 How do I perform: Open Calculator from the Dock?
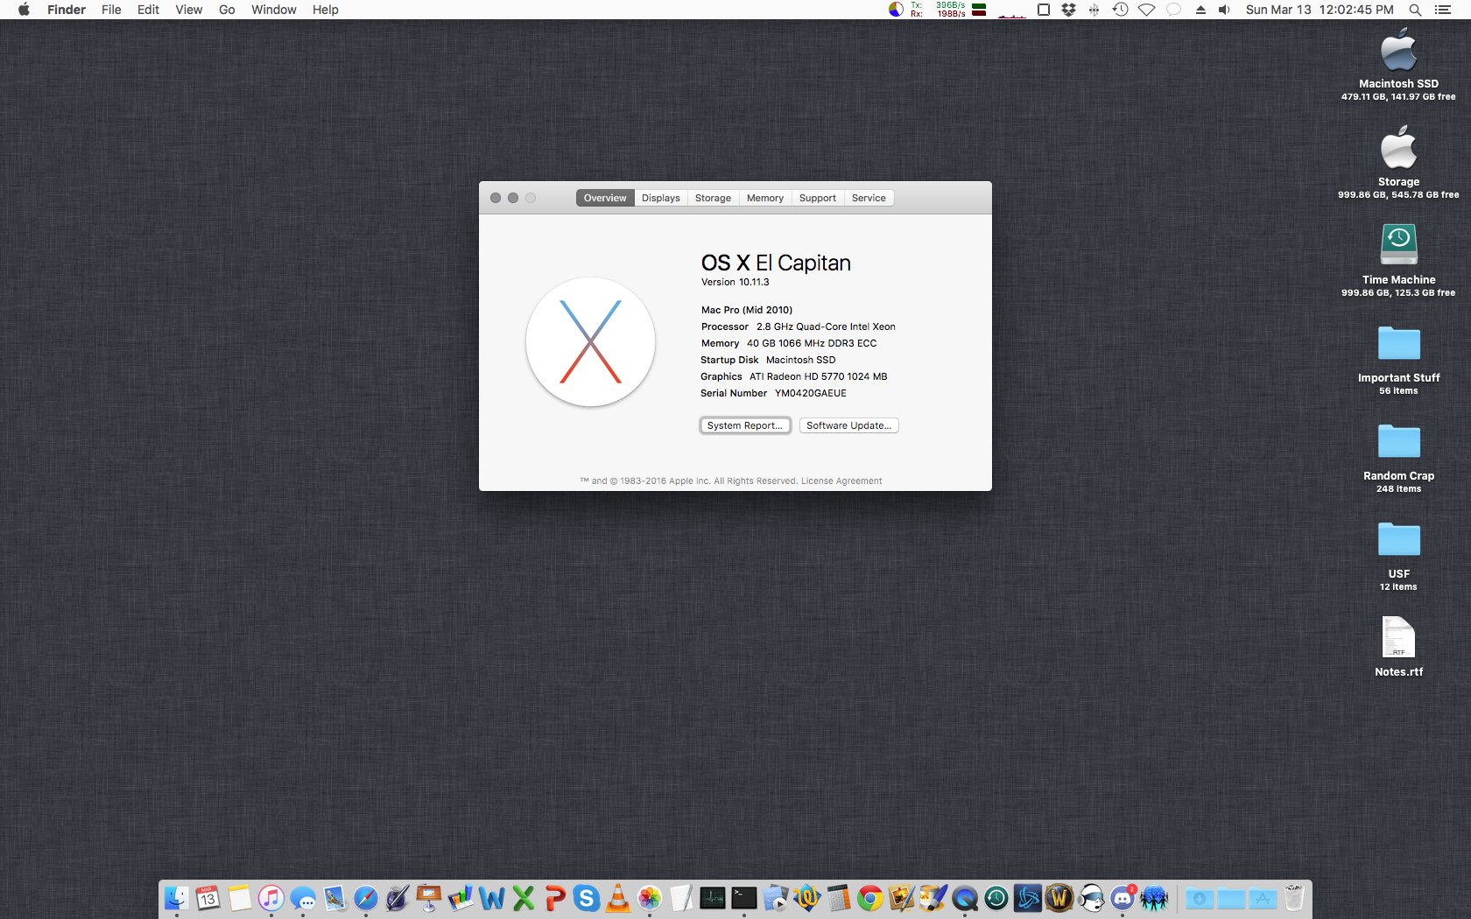(839, 898)
